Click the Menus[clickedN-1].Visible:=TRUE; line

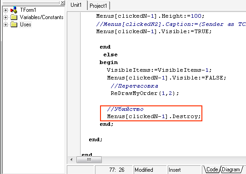coord(154,31)
